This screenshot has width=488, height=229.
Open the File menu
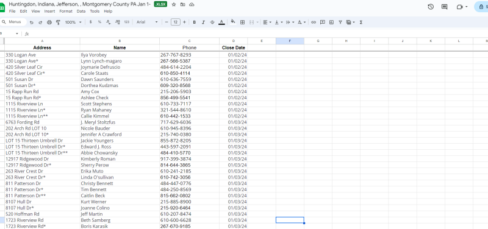(x=12, y=11)
